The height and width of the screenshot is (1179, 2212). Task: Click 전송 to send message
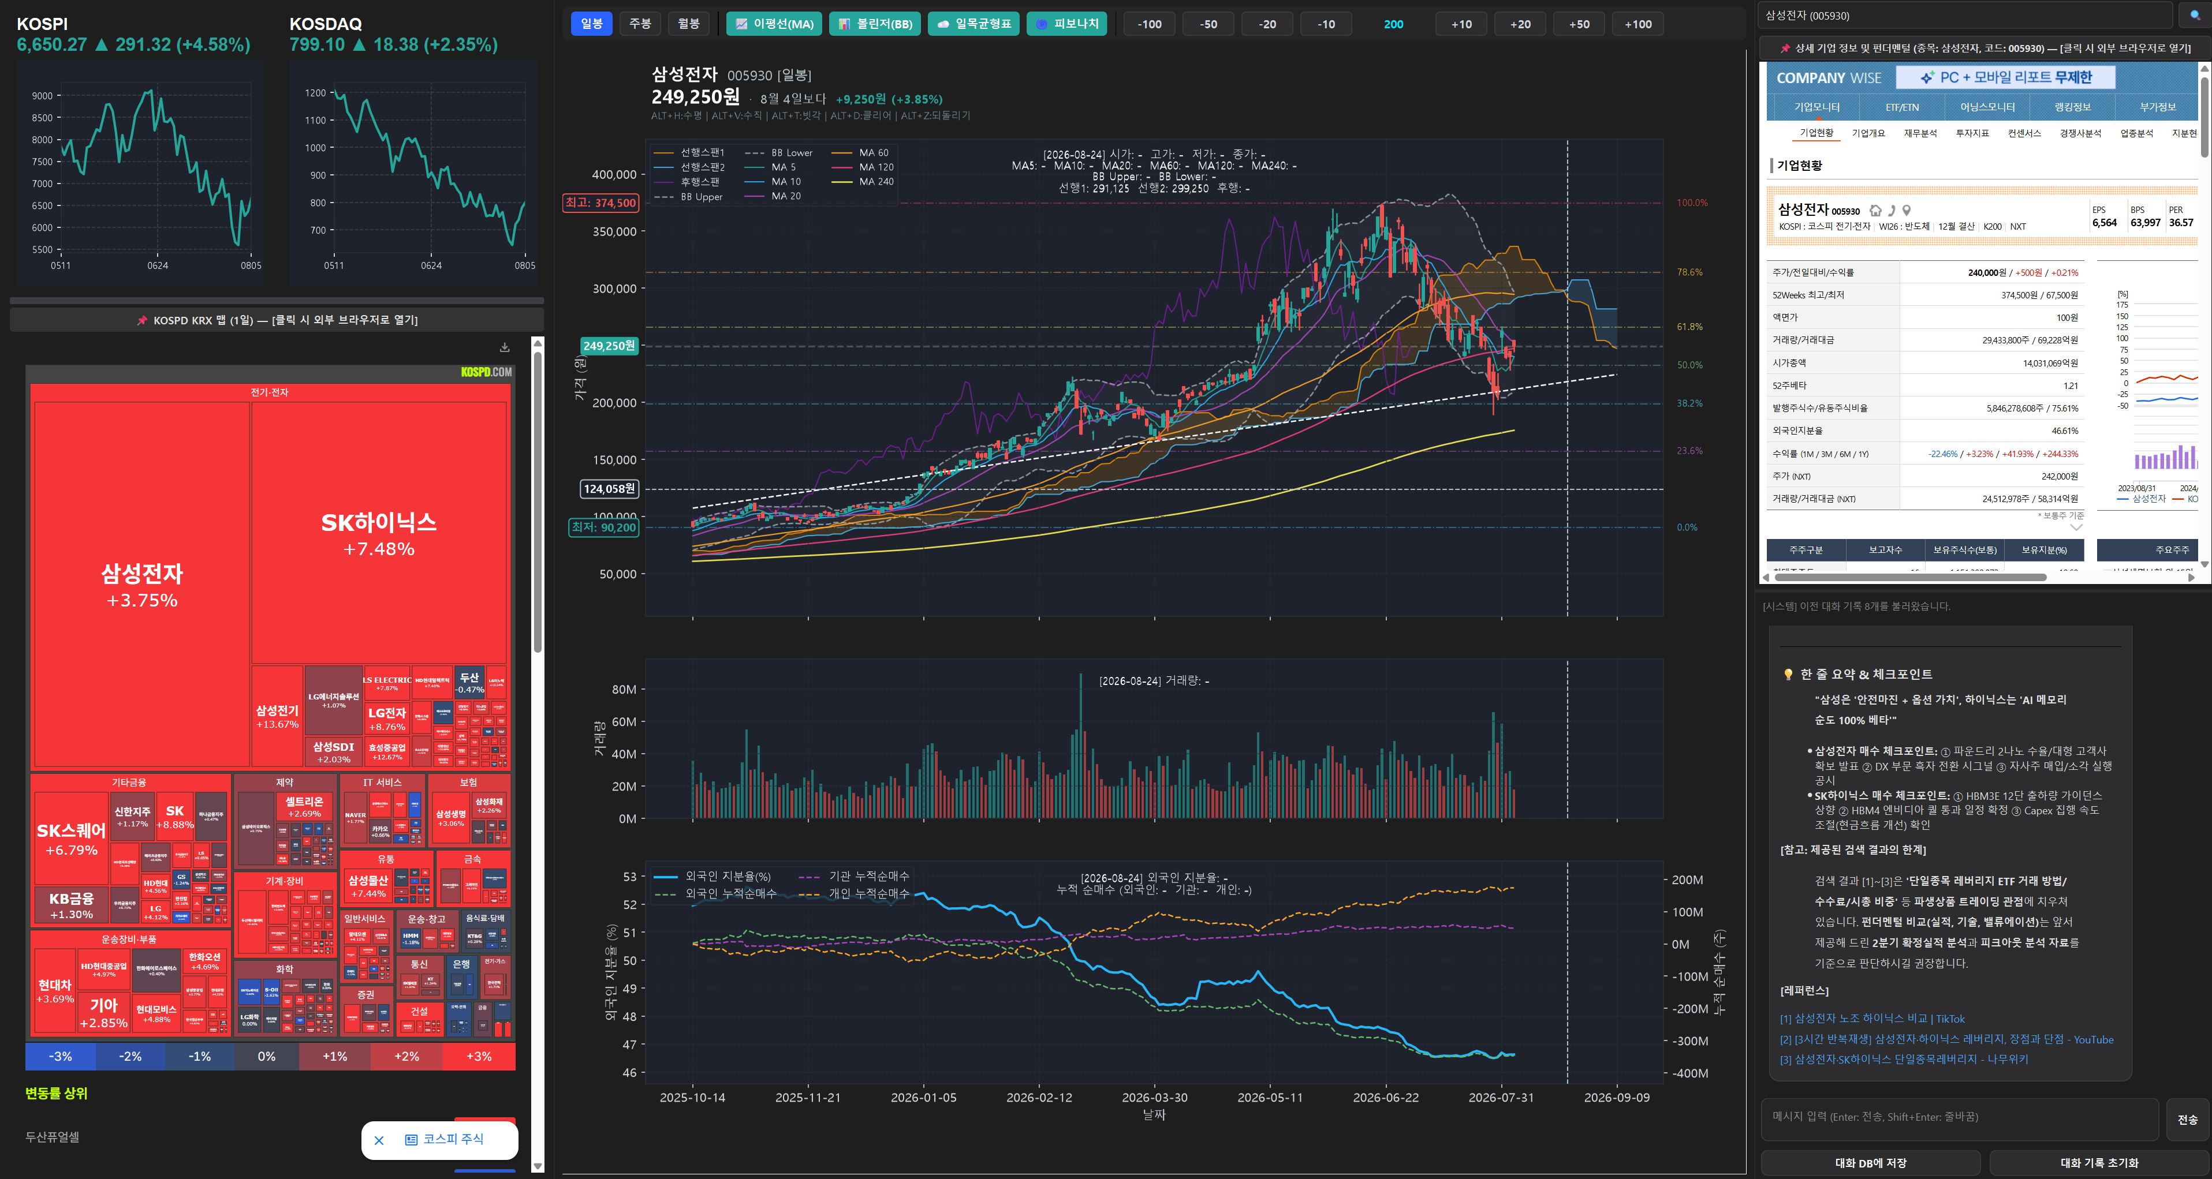(2187, 1120)
